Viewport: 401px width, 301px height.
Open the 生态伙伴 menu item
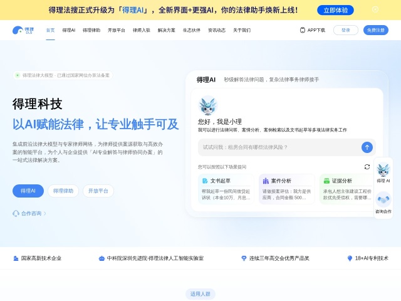point(192,30)
